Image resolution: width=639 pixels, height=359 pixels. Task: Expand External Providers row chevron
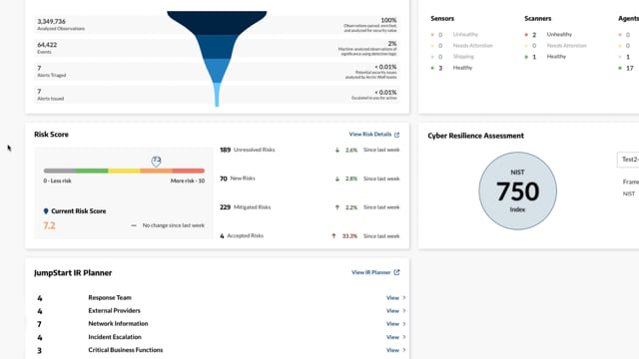coord(403,311)
